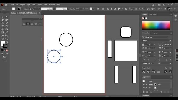
Task: Toggle Stroke row visibility eye
Action: click(144, 84)
